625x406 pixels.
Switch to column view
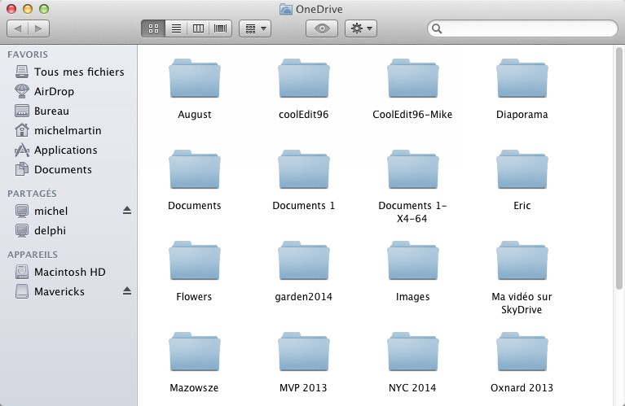pos(197,28)
